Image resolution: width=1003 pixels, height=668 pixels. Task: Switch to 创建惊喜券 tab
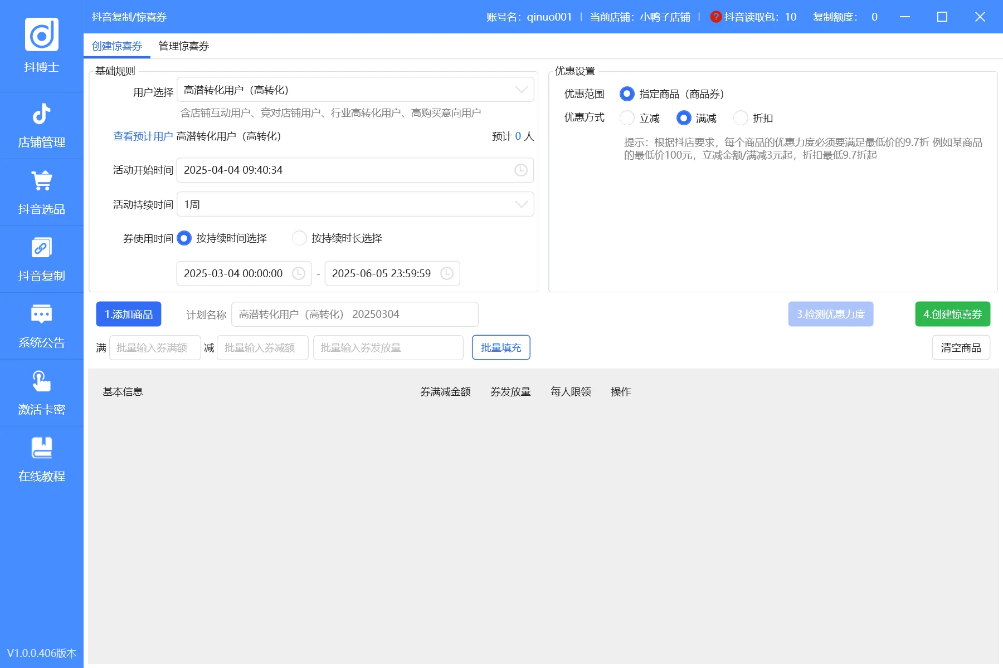click(x=117, y=46)
